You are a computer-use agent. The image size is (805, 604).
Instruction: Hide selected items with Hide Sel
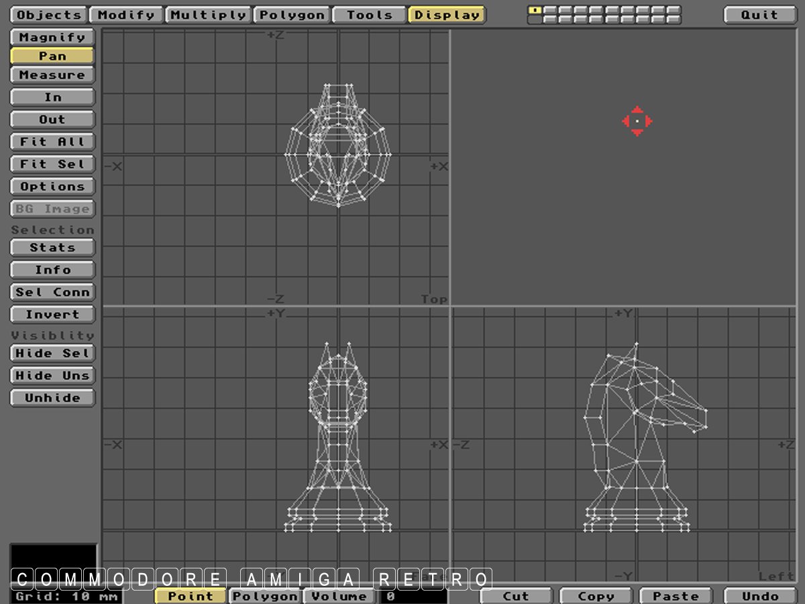pyautogui.click(x=52, y=354)
